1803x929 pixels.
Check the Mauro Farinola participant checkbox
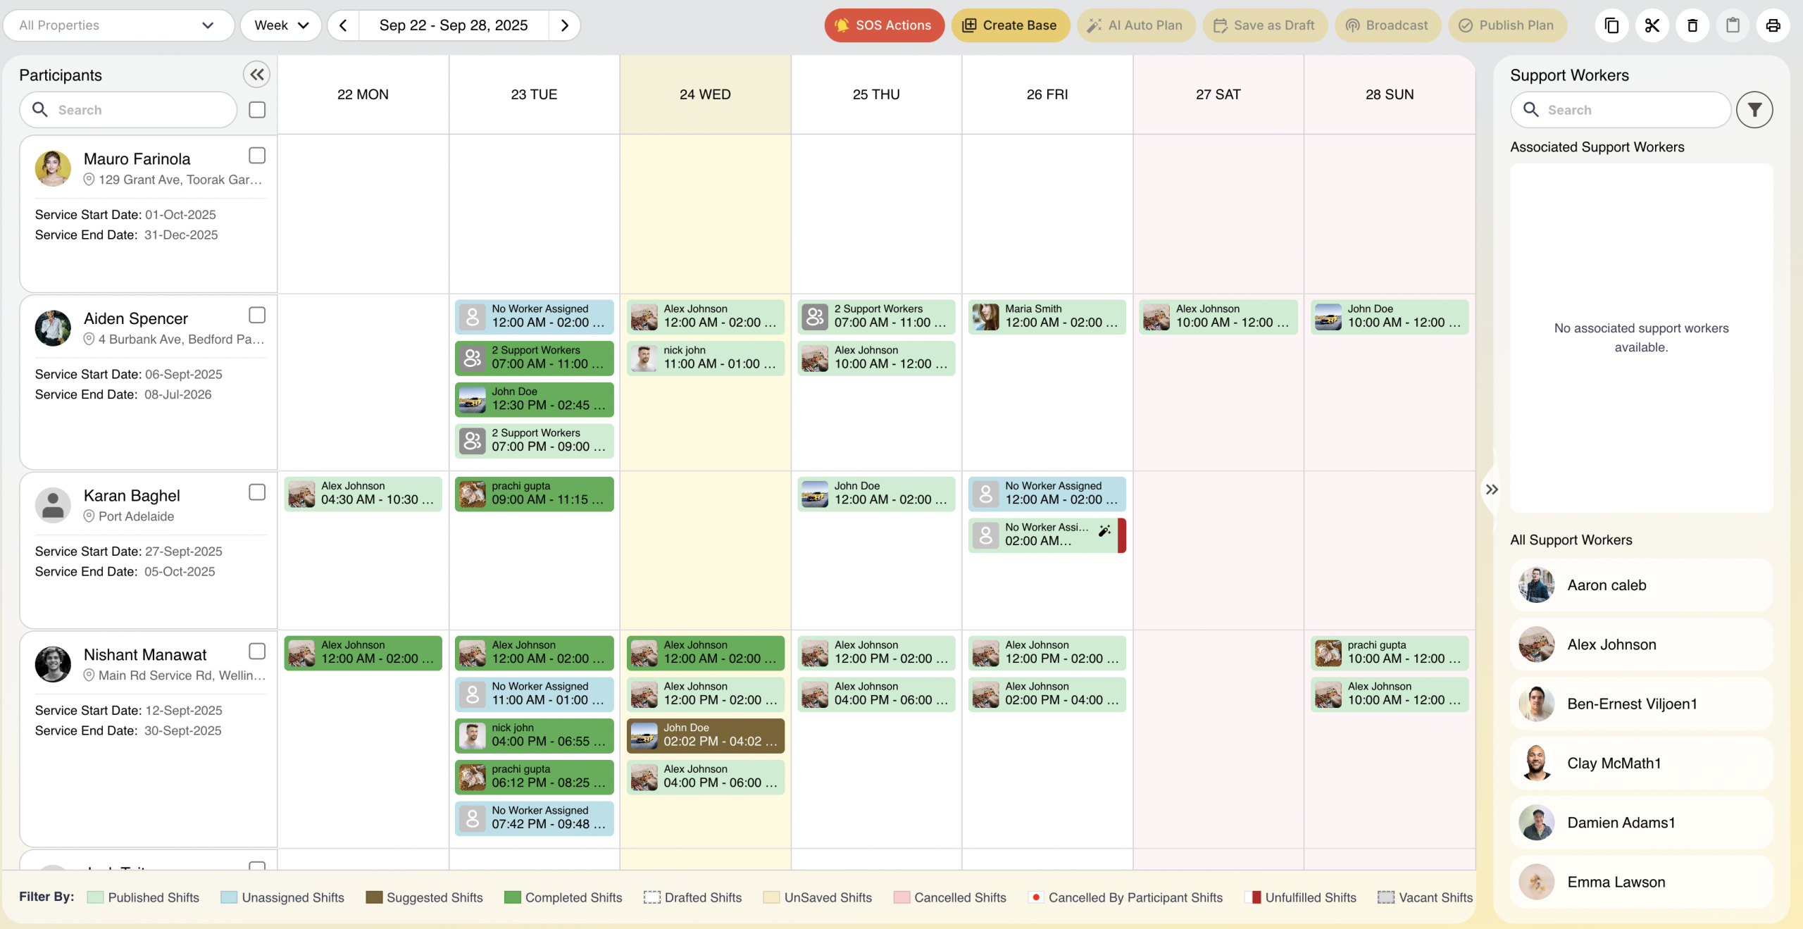pos(256,155)
